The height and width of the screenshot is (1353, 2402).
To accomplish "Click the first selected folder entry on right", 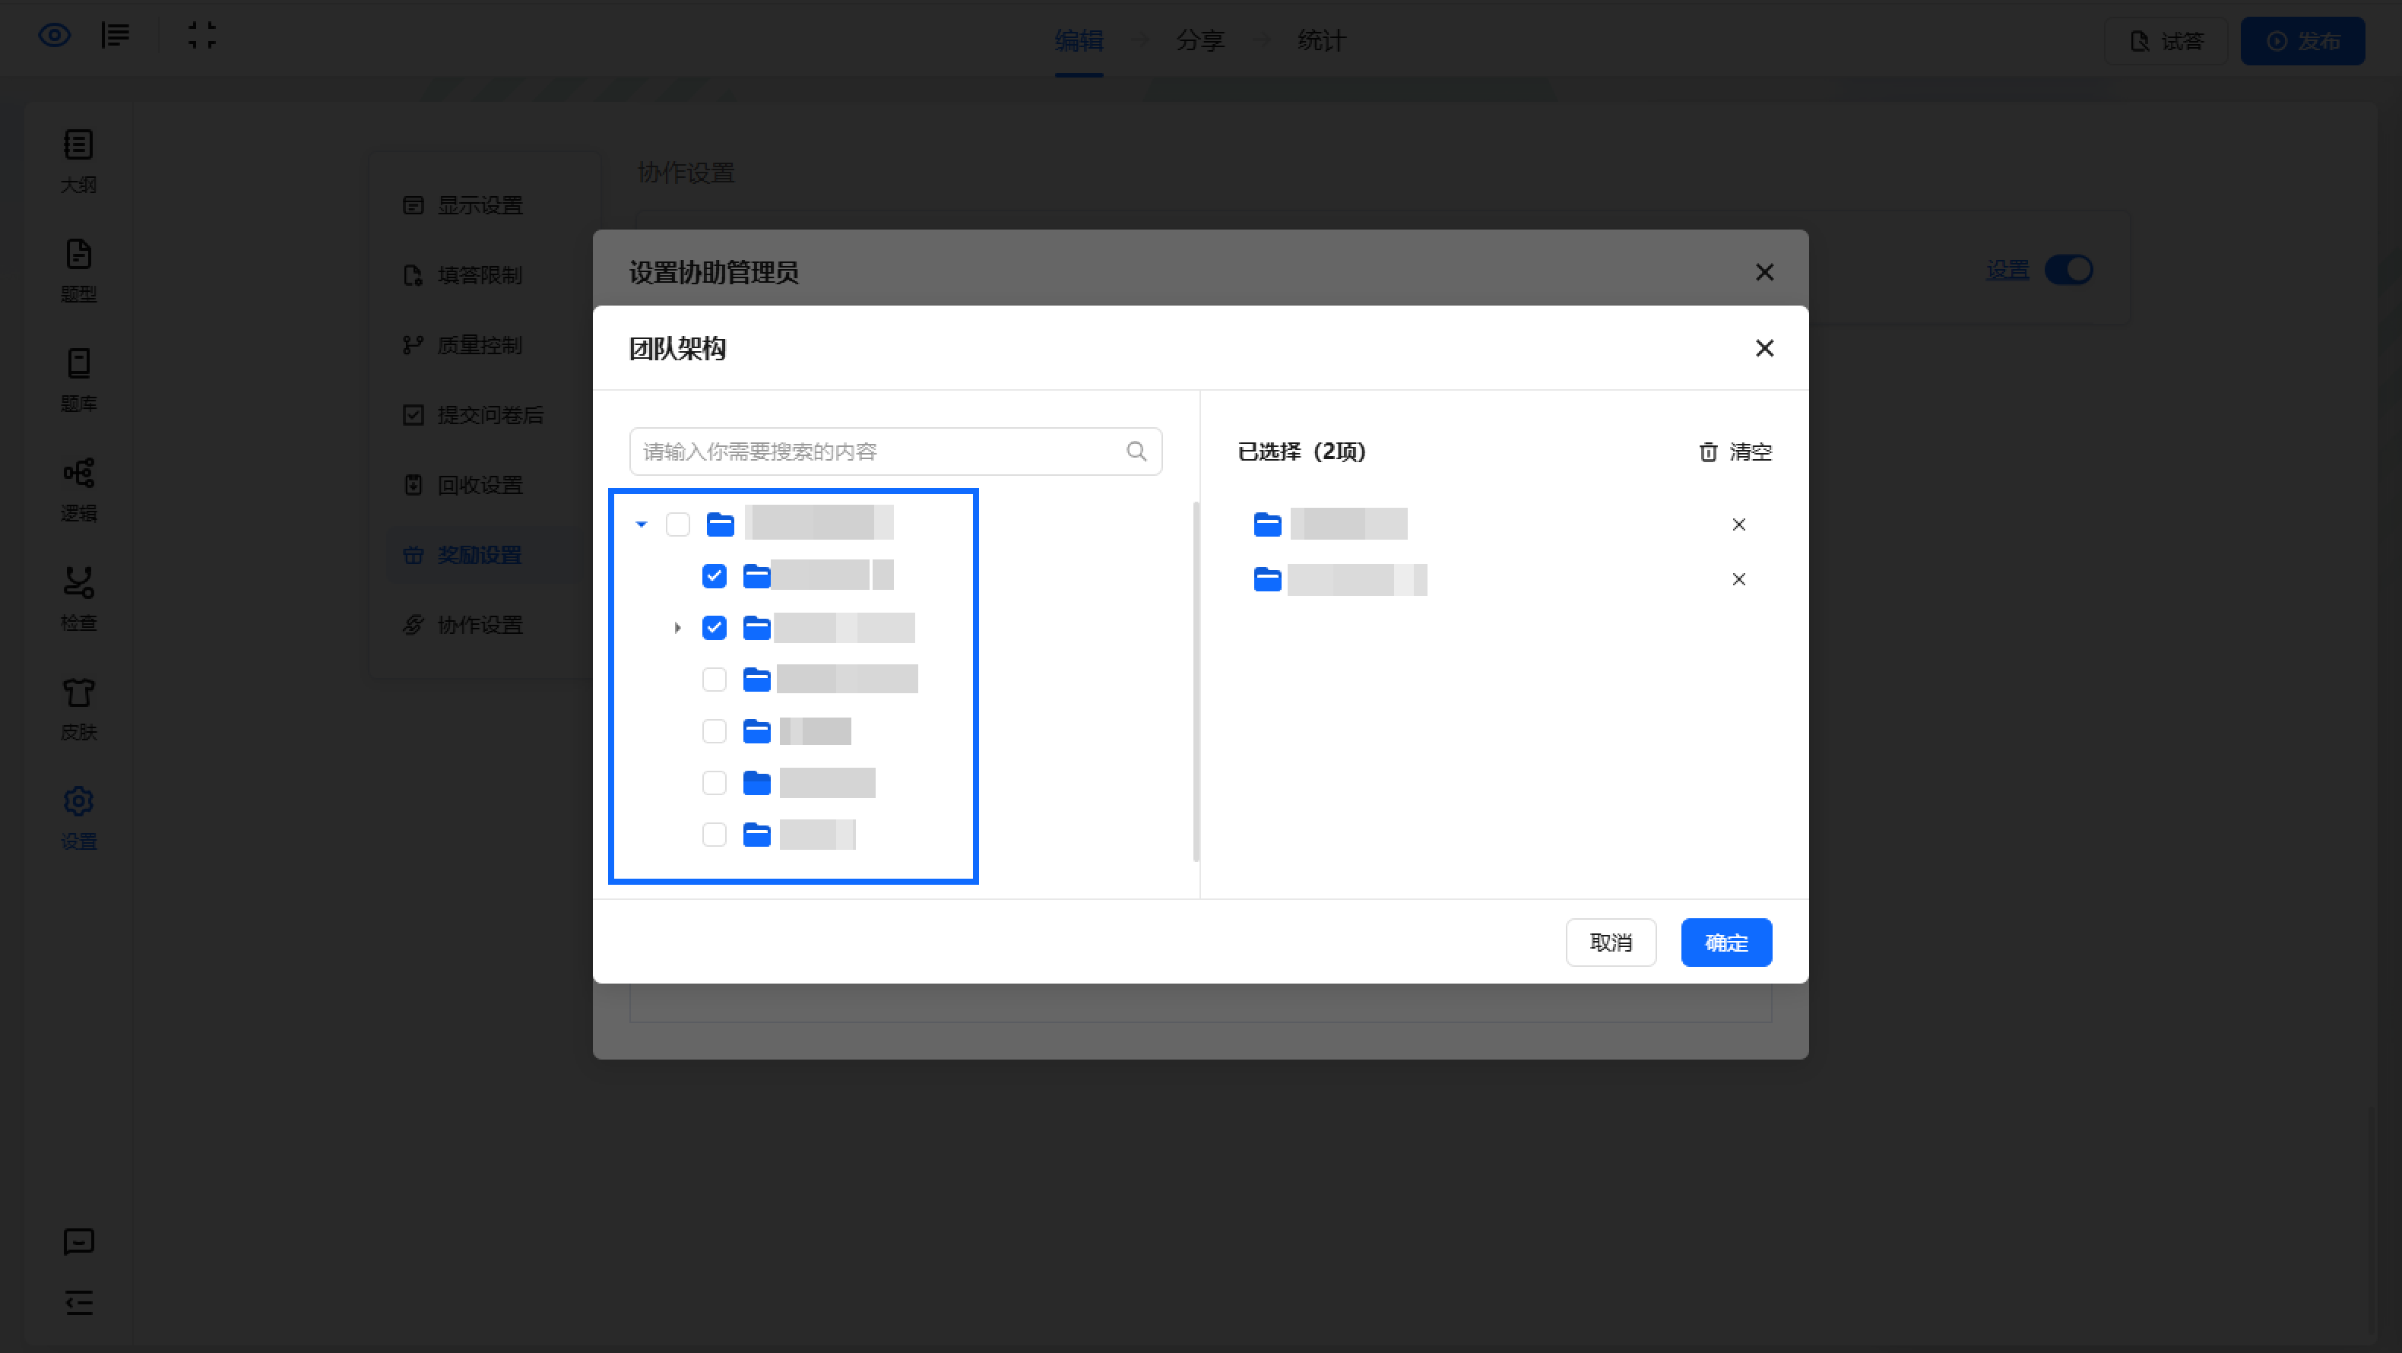I will [1331, 524].
